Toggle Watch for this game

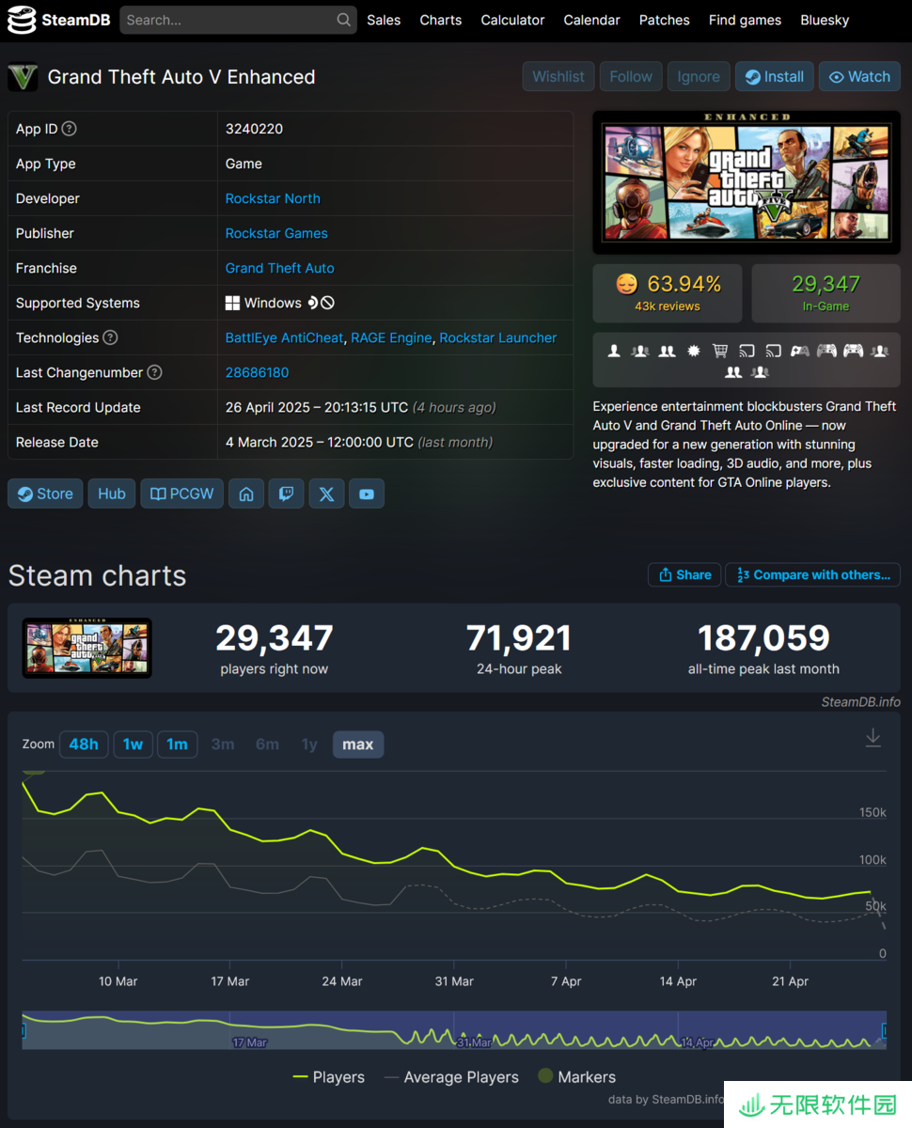[859, 77]
